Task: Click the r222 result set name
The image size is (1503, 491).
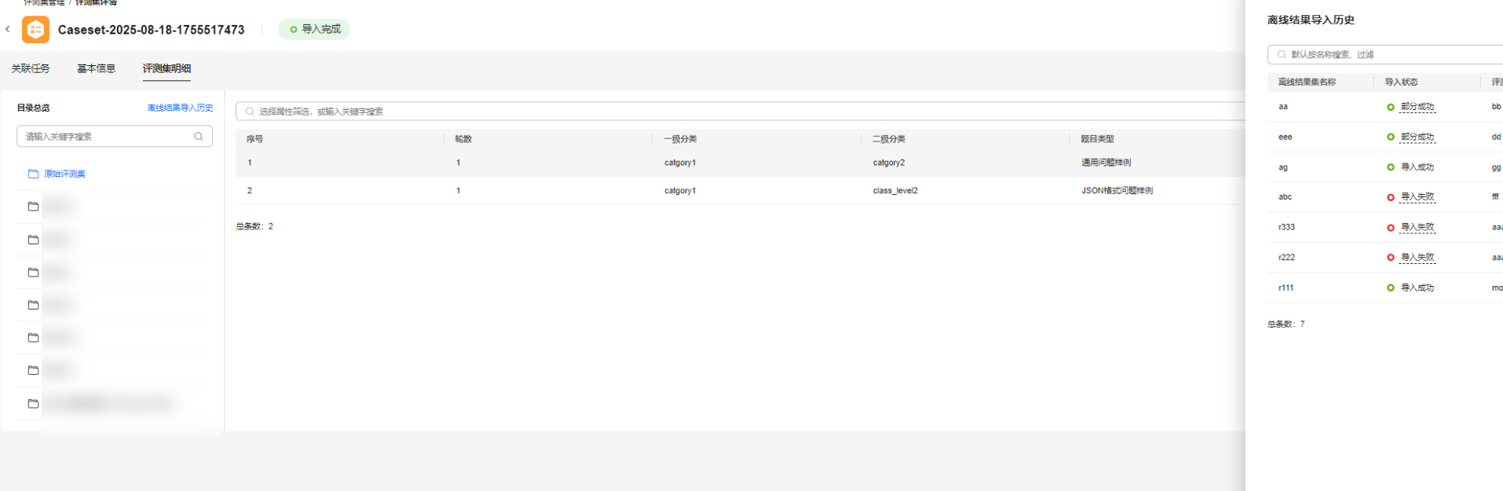Action: (x=1286, y=258)
